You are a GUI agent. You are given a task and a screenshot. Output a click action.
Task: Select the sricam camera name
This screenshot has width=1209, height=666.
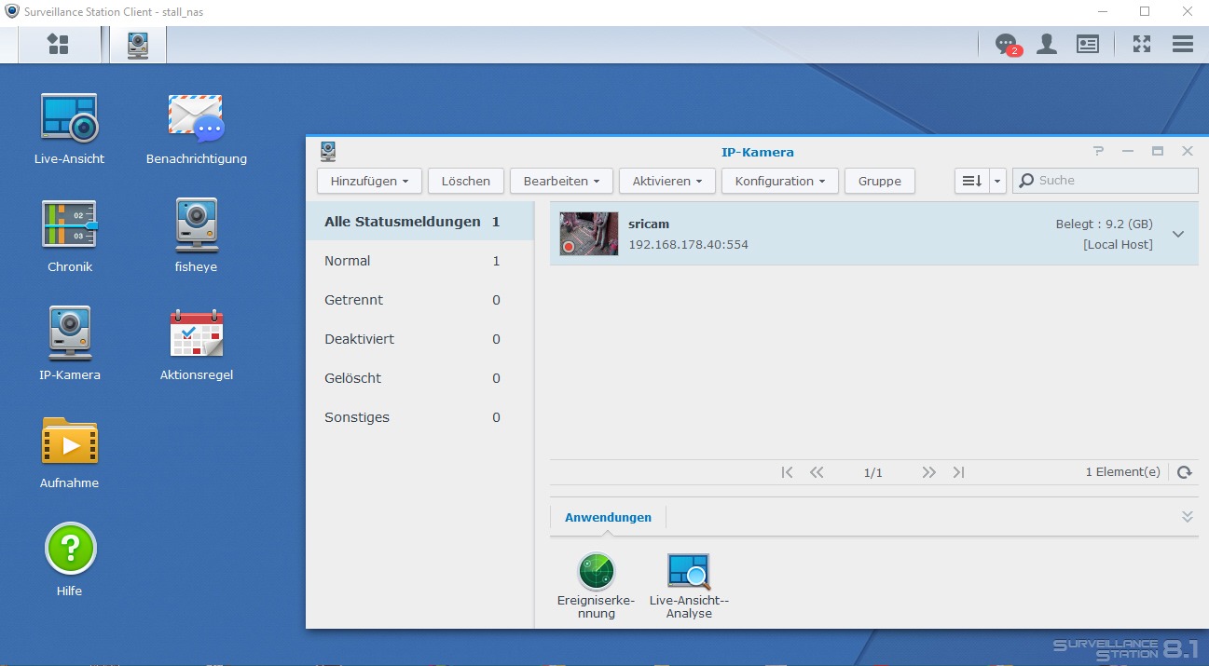tap(649, 224)
